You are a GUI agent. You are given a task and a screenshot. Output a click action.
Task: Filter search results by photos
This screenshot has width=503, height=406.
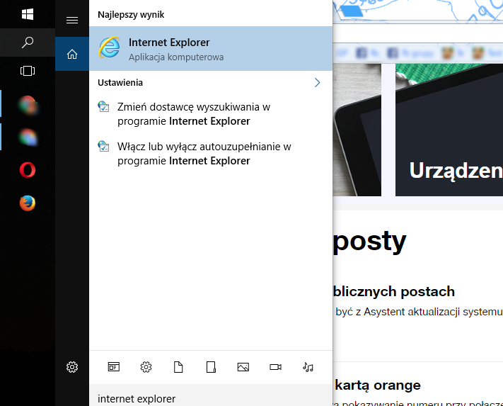pos(243,367)
